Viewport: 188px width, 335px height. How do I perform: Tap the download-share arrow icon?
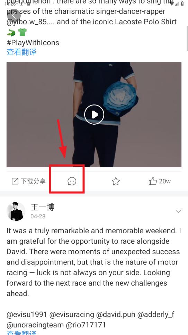(x=15, y=181)
